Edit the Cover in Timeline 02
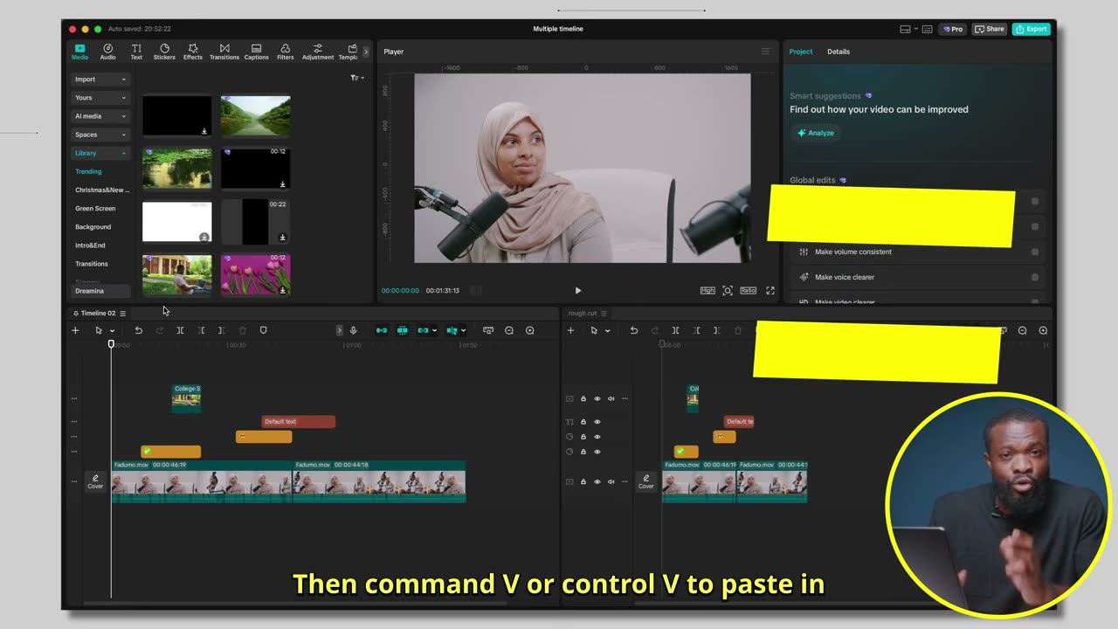1118x629 pixels. (x=95, y=481)
